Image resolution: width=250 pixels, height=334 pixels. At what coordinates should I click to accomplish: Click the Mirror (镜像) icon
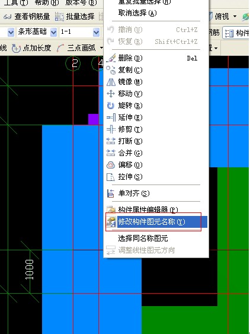coord(111,82)
